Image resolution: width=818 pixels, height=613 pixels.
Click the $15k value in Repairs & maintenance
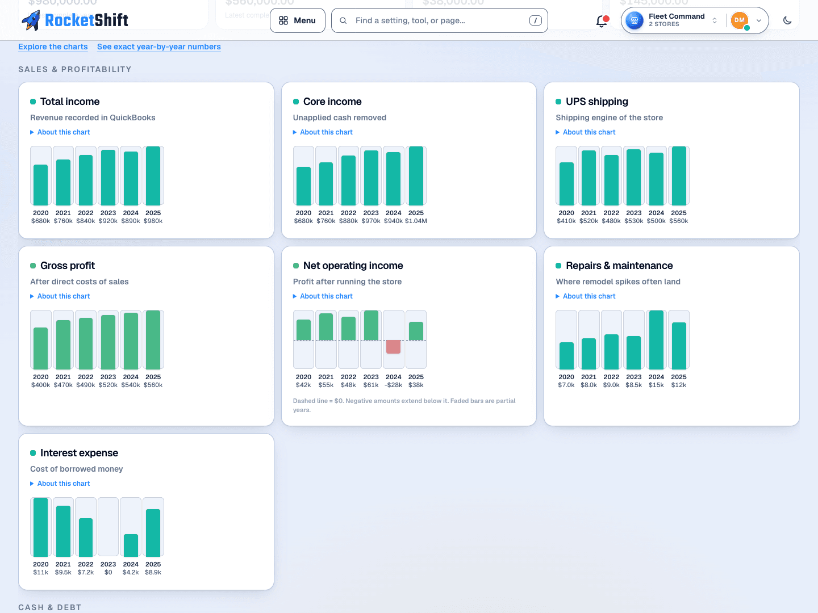click(x=657, y=385)
